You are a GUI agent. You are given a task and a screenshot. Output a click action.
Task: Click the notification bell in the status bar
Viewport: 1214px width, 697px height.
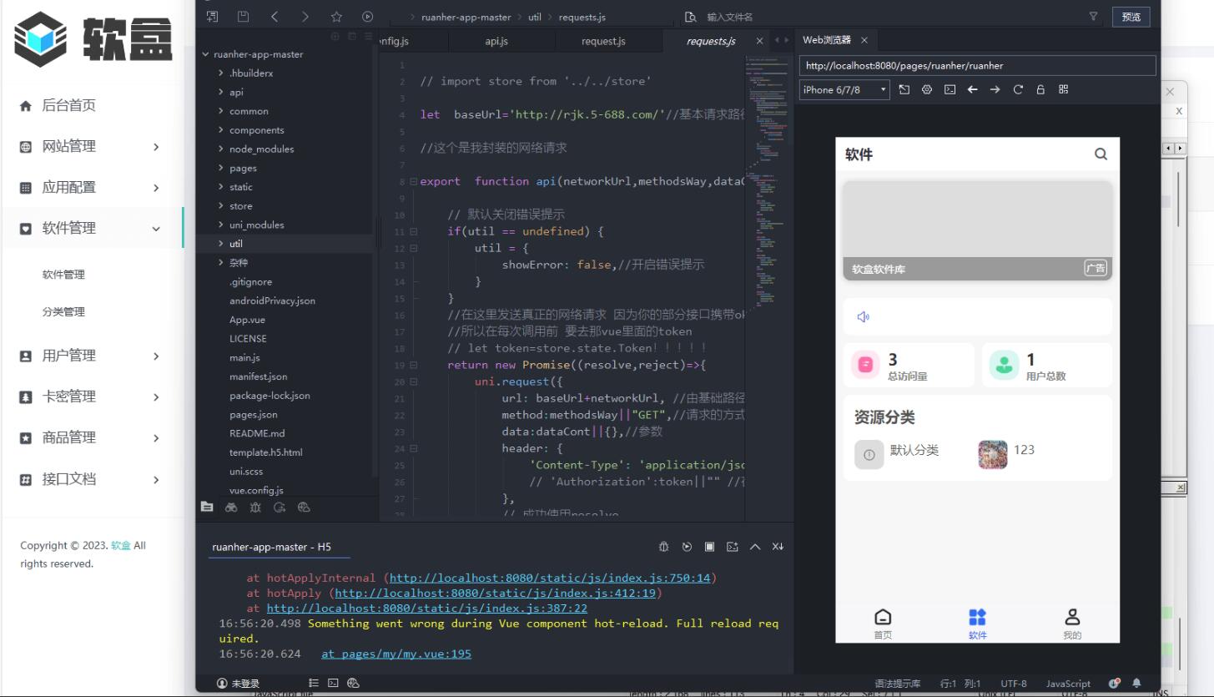click(x=1136, y=683)
